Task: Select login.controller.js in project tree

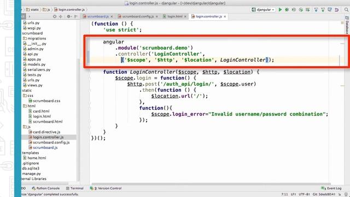Action: point(46,137)
